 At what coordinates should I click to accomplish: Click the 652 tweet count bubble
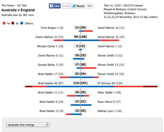coord(90,6)
